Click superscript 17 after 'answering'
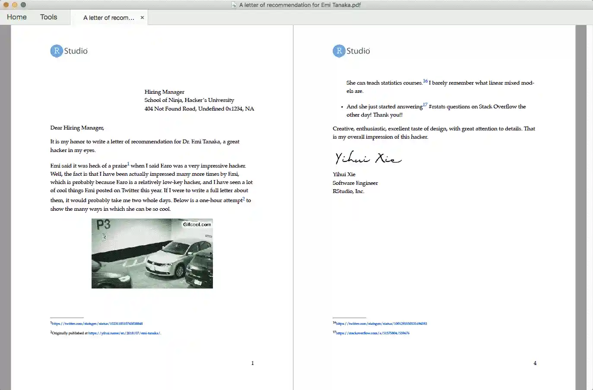593x390 pixels. (425, 104)
